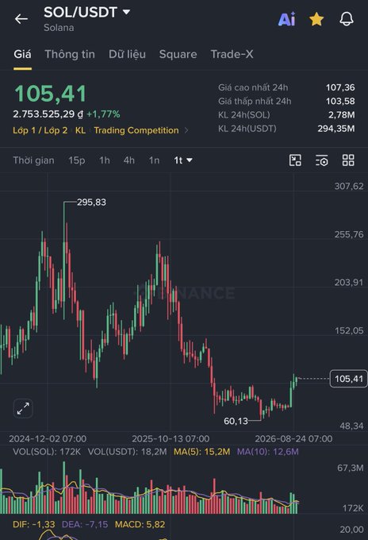Viewport: 368px width, 540px height.
Task: Switch to the Giá tab
Action: (22, 54)
